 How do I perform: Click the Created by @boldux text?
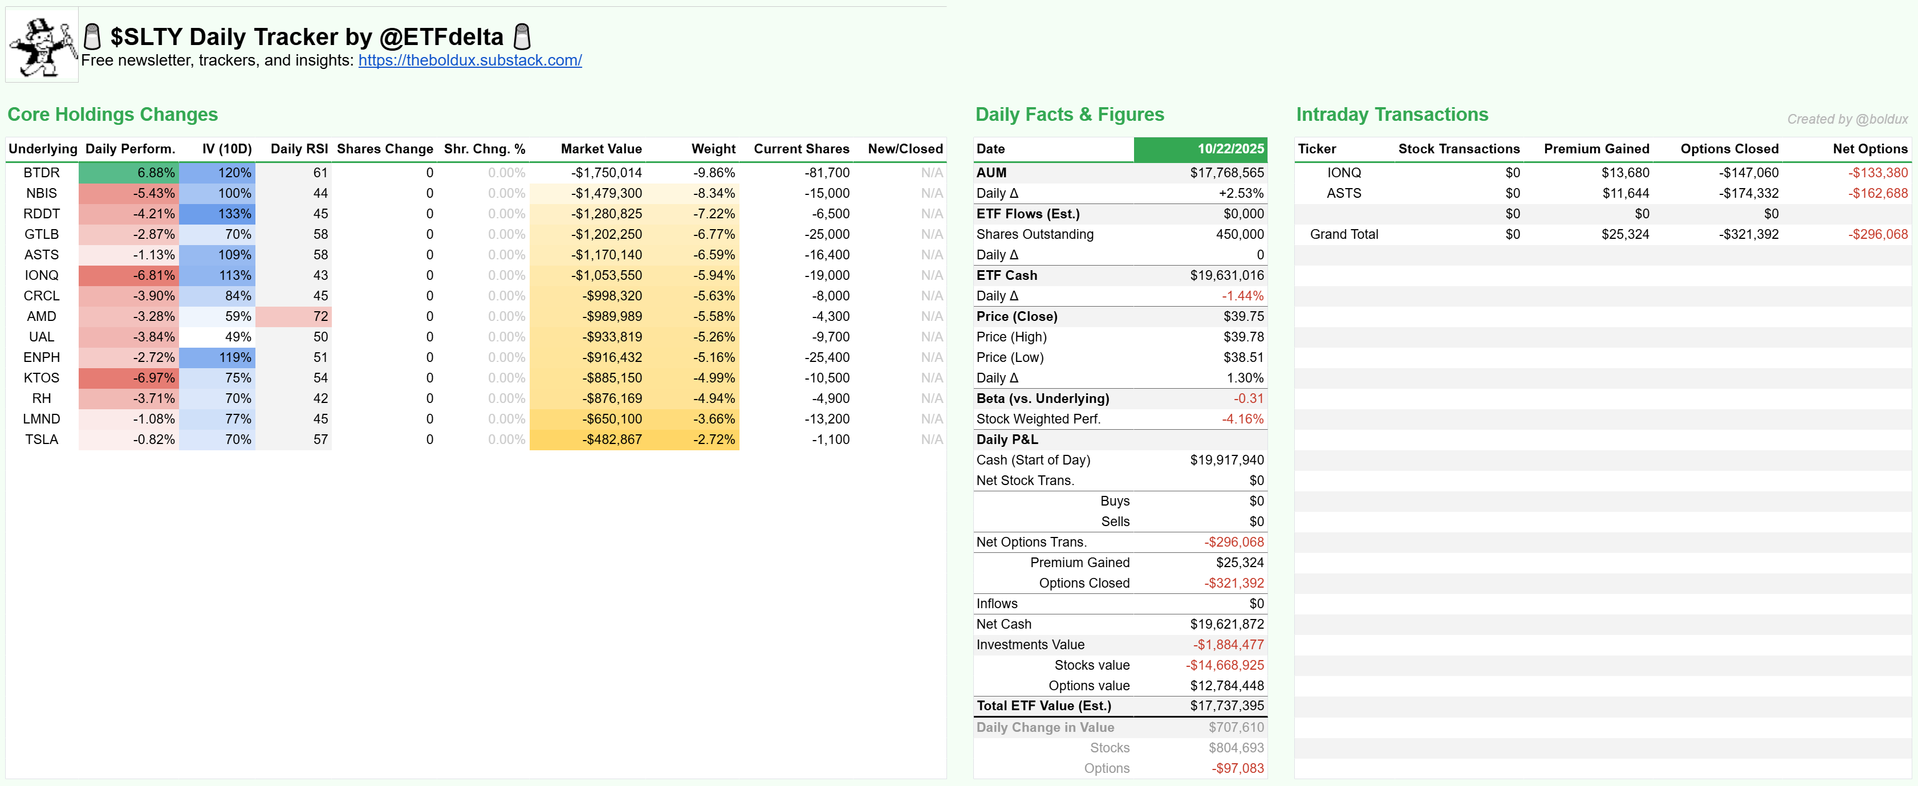coord(1847,119)
